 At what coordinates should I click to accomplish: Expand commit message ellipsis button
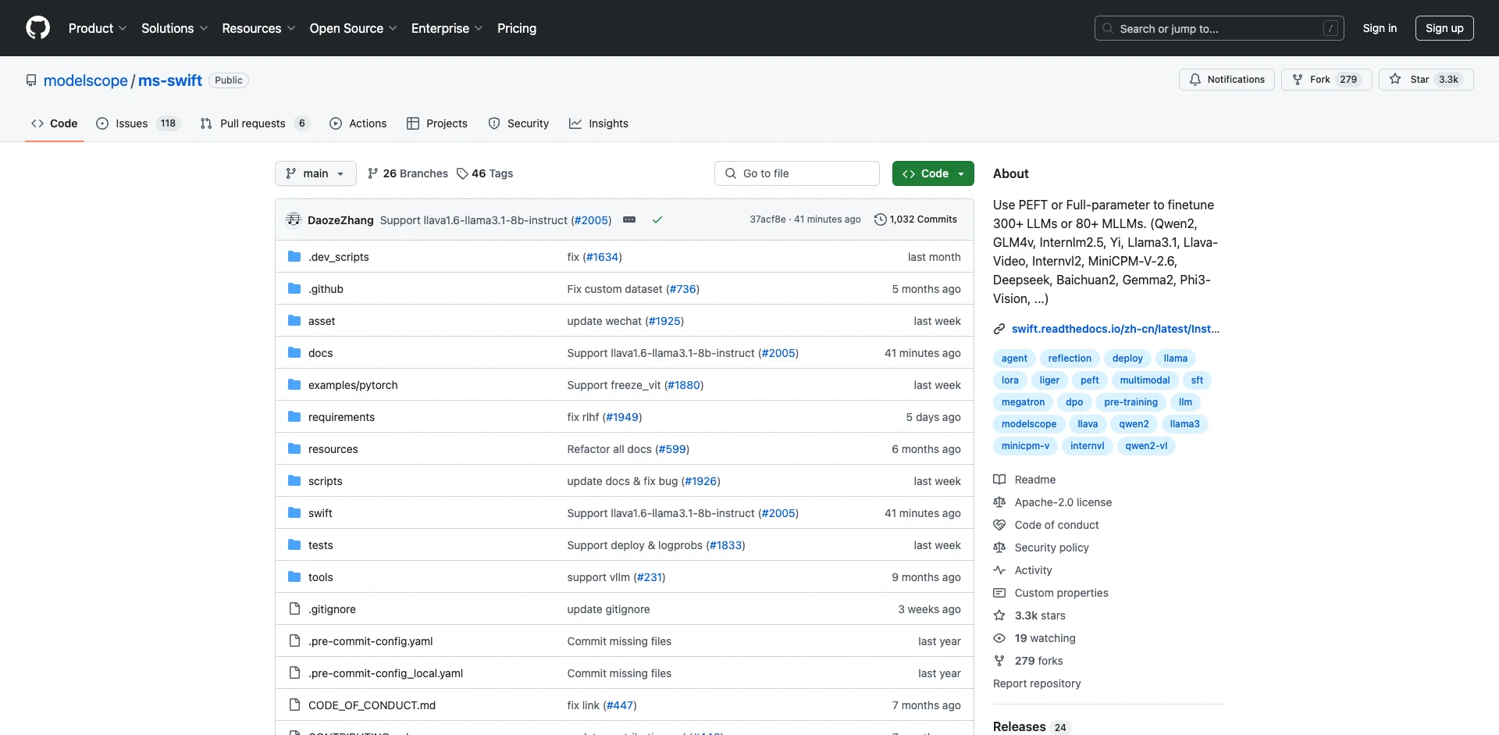click(x=629, y=220)
